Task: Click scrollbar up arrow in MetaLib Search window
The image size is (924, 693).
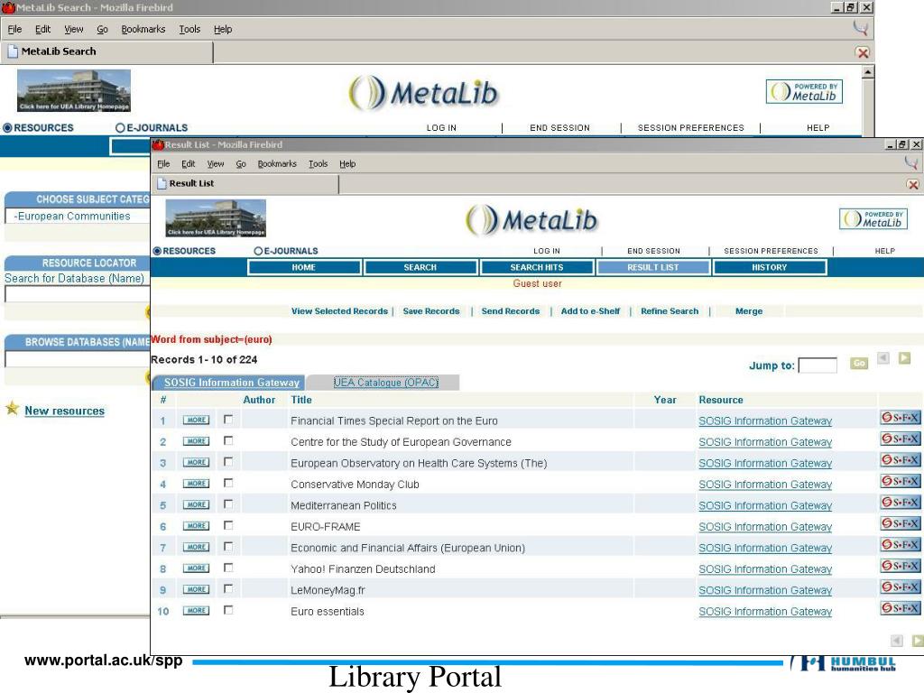Action: pyautogui.click(x=867, y=72)
